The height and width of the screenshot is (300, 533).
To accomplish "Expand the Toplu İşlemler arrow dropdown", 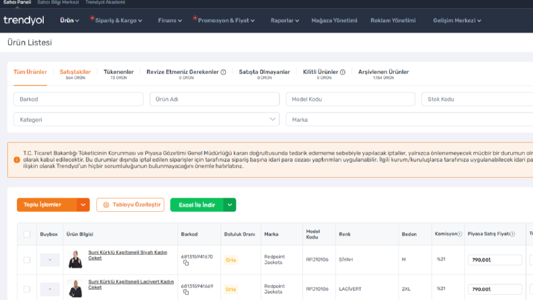I will click(x=83, y=204).
